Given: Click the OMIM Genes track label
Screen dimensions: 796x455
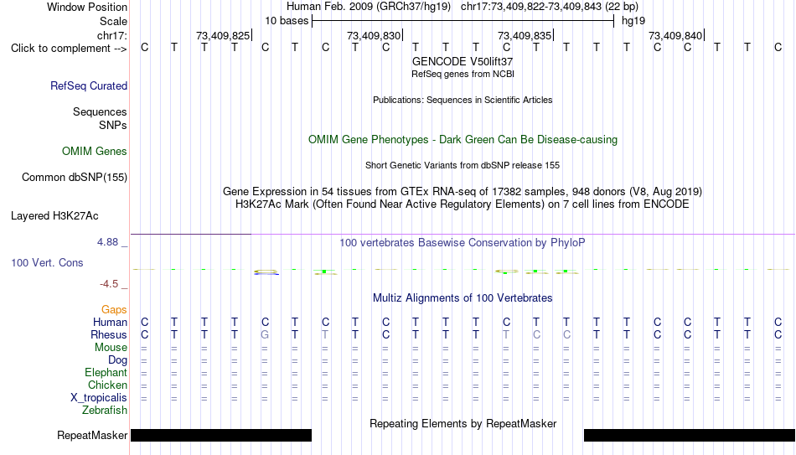Looking at the screenshot, I should pos(95,152).
